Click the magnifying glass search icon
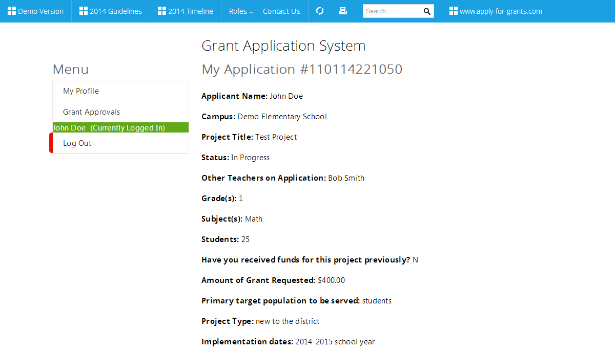 (427, 11)
